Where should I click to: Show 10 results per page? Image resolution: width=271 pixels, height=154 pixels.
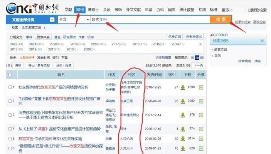[192, 58]
